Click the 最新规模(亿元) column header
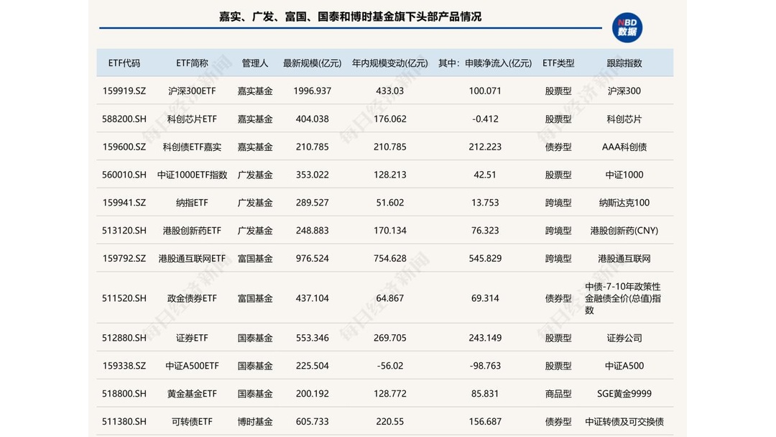 point(312,63)
